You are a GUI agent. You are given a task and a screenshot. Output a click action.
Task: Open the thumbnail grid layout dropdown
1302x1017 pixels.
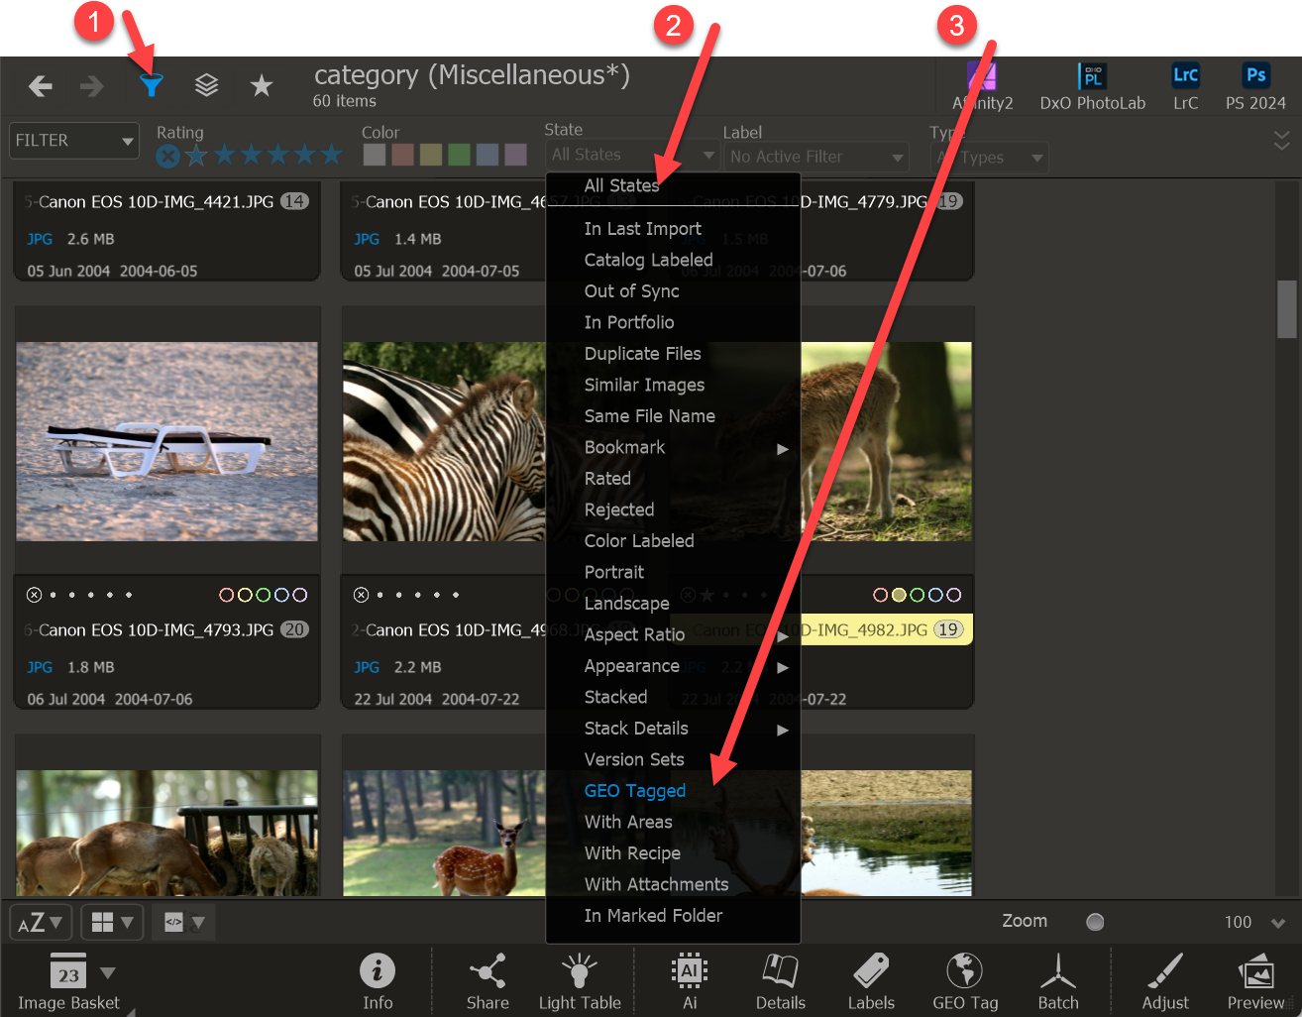click(112, 923)
